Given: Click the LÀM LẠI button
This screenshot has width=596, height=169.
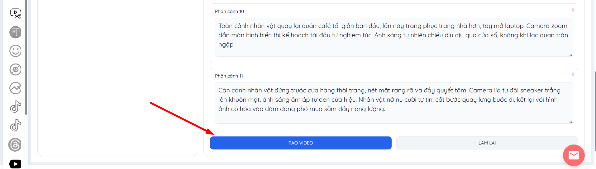Looking at the screenshot, I should click(487, 143).
